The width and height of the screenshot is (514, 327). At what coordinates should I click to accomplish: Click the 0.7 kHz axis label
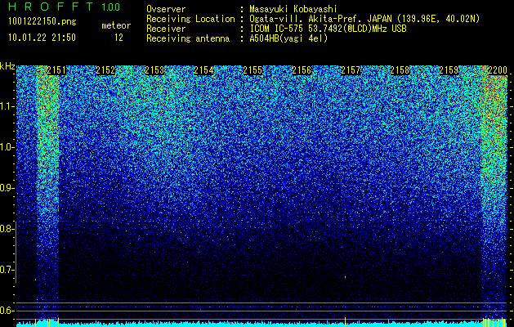click(x=7, y=270)
